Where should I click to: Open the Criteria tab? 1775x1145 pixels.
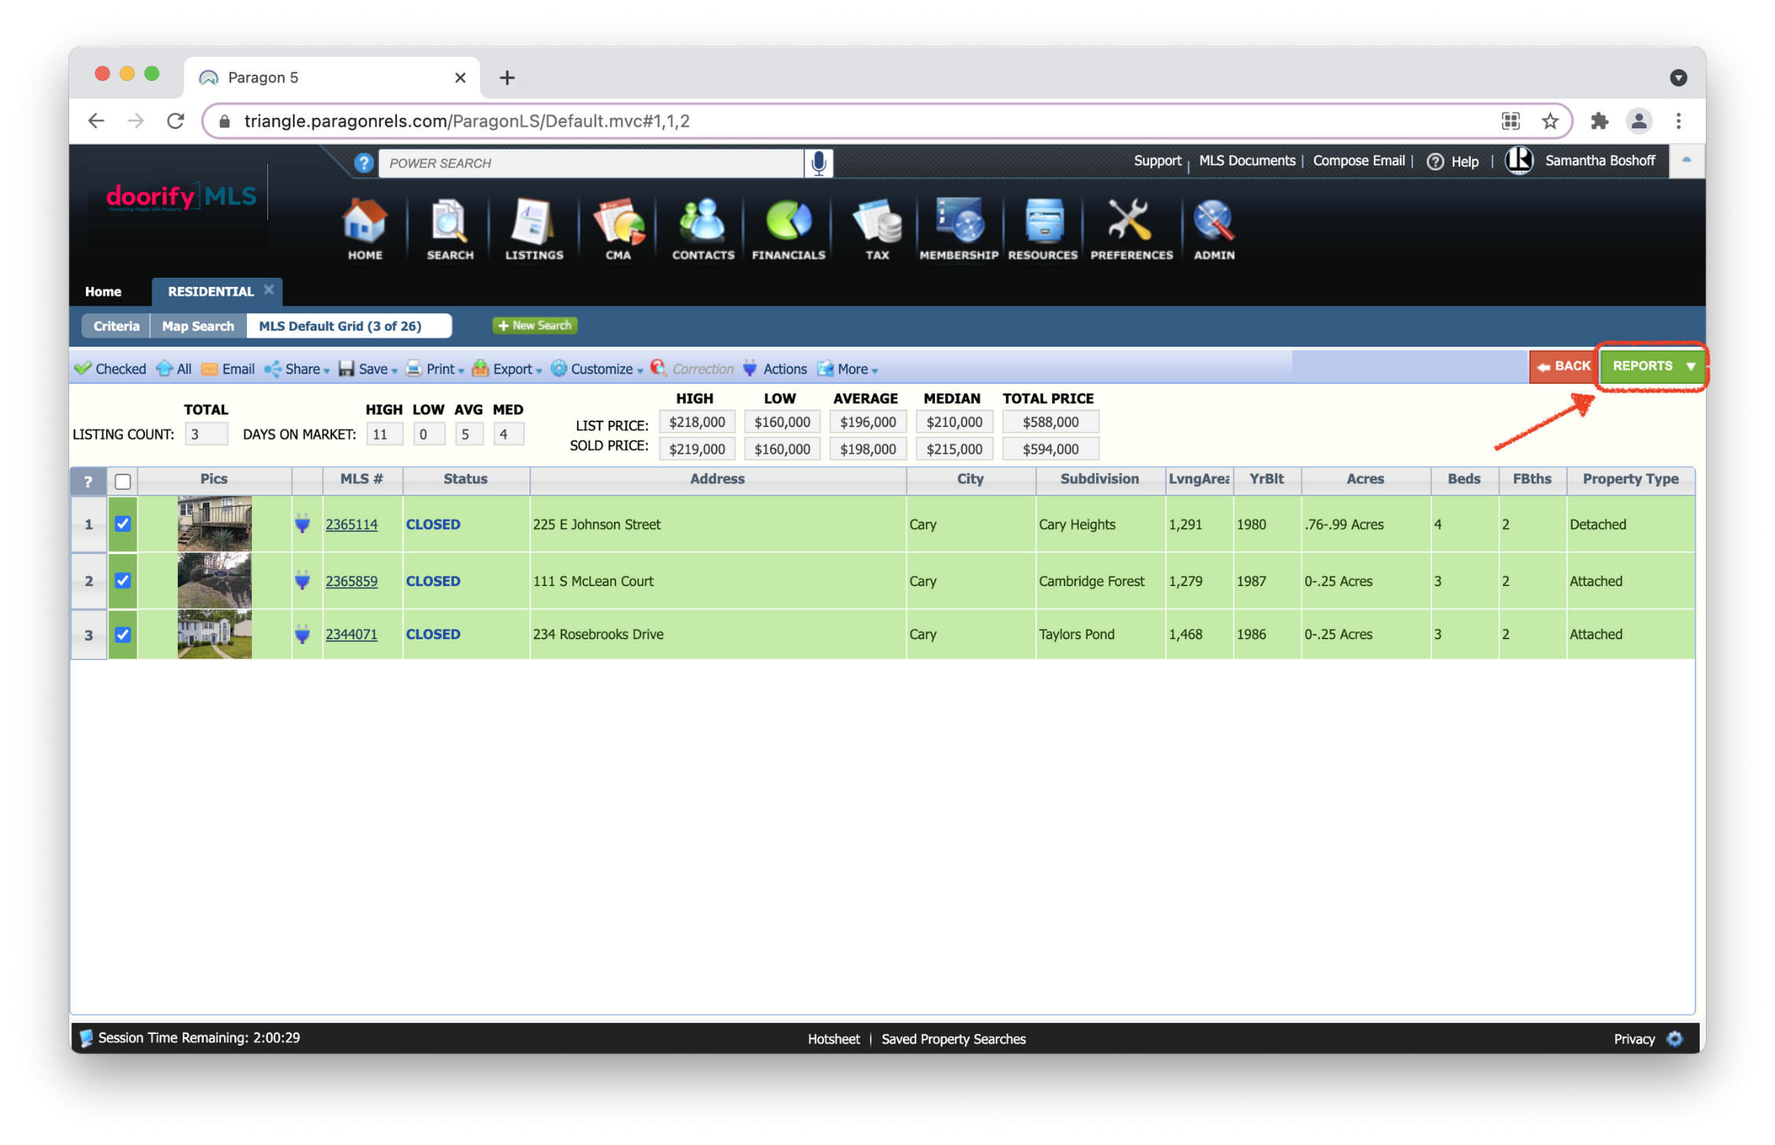click(116, 326)
